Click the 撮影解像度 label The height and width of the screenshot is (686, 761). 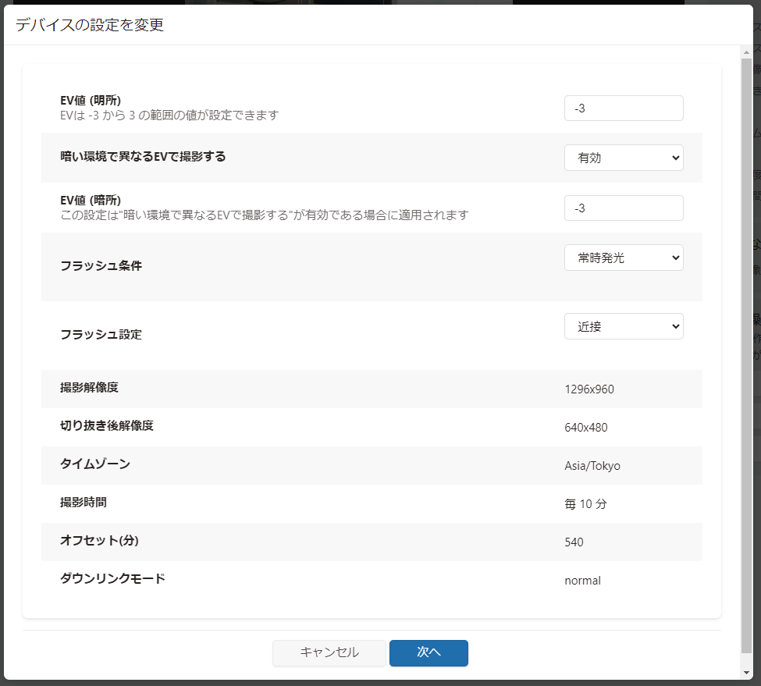(x=89, y=388)
